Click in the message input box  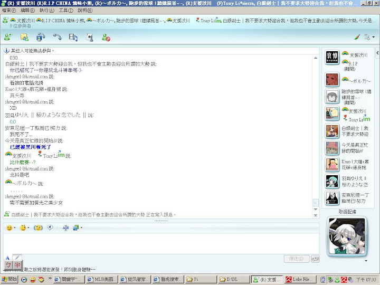[161, 243]
